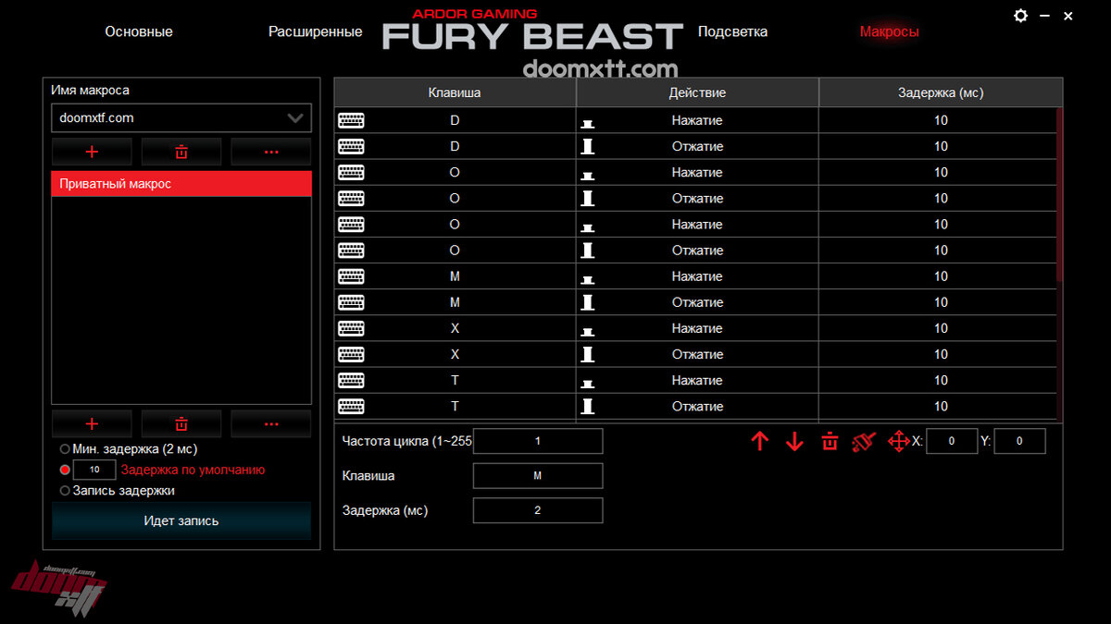
Task: Click top trash icon to delete macro group
Action: pos(181,152)
